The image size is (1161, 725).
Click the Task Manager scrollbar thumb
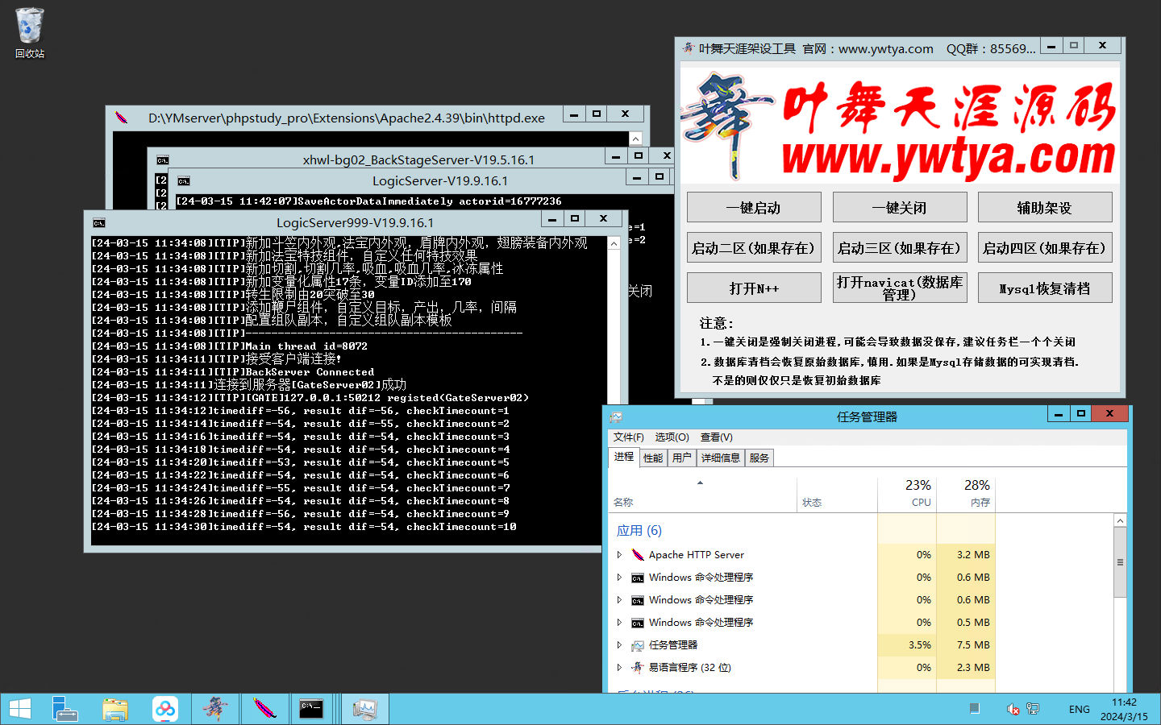(x=1120, y=563)
